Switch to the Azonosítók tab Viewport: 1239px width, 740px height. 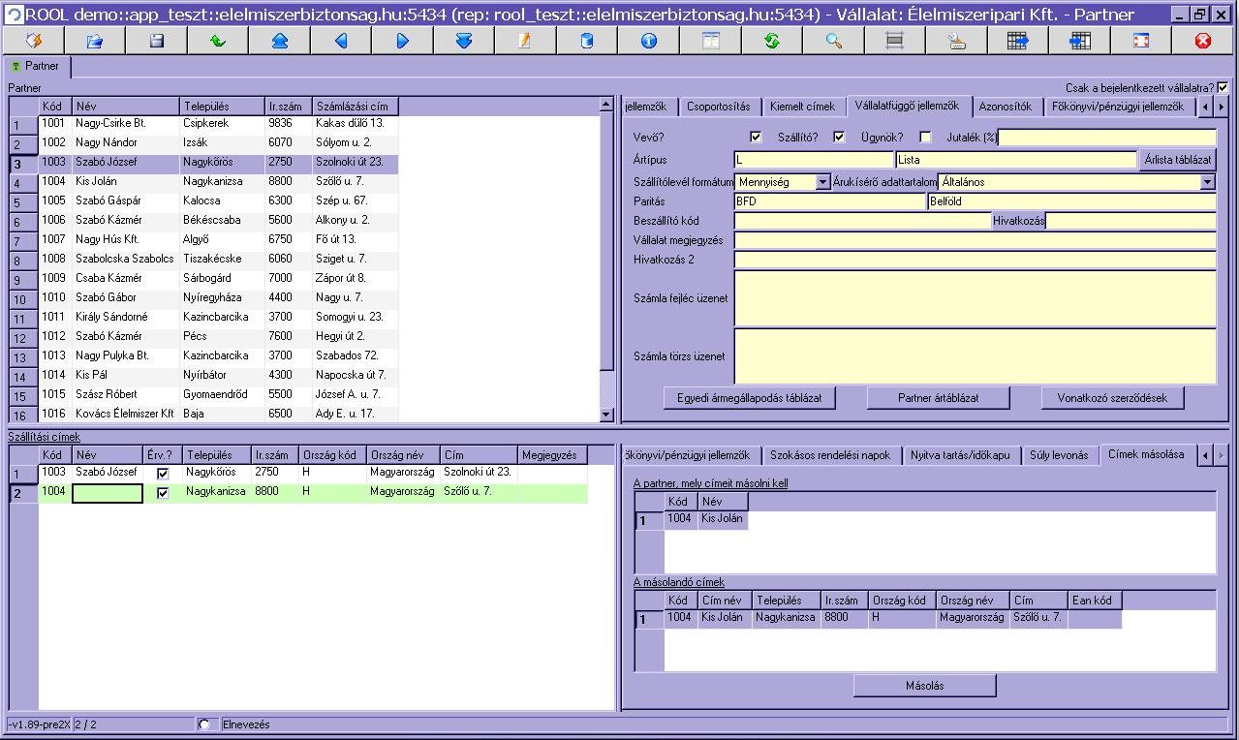[1006, 107]
